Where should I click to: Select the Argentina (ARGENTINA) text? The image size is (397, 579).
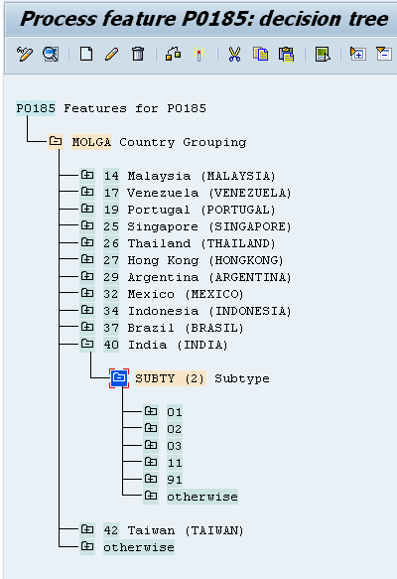[209, 277]
